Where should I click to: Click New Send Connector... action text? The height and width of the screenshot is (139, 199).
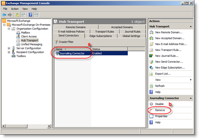click(x=169, y=62)
